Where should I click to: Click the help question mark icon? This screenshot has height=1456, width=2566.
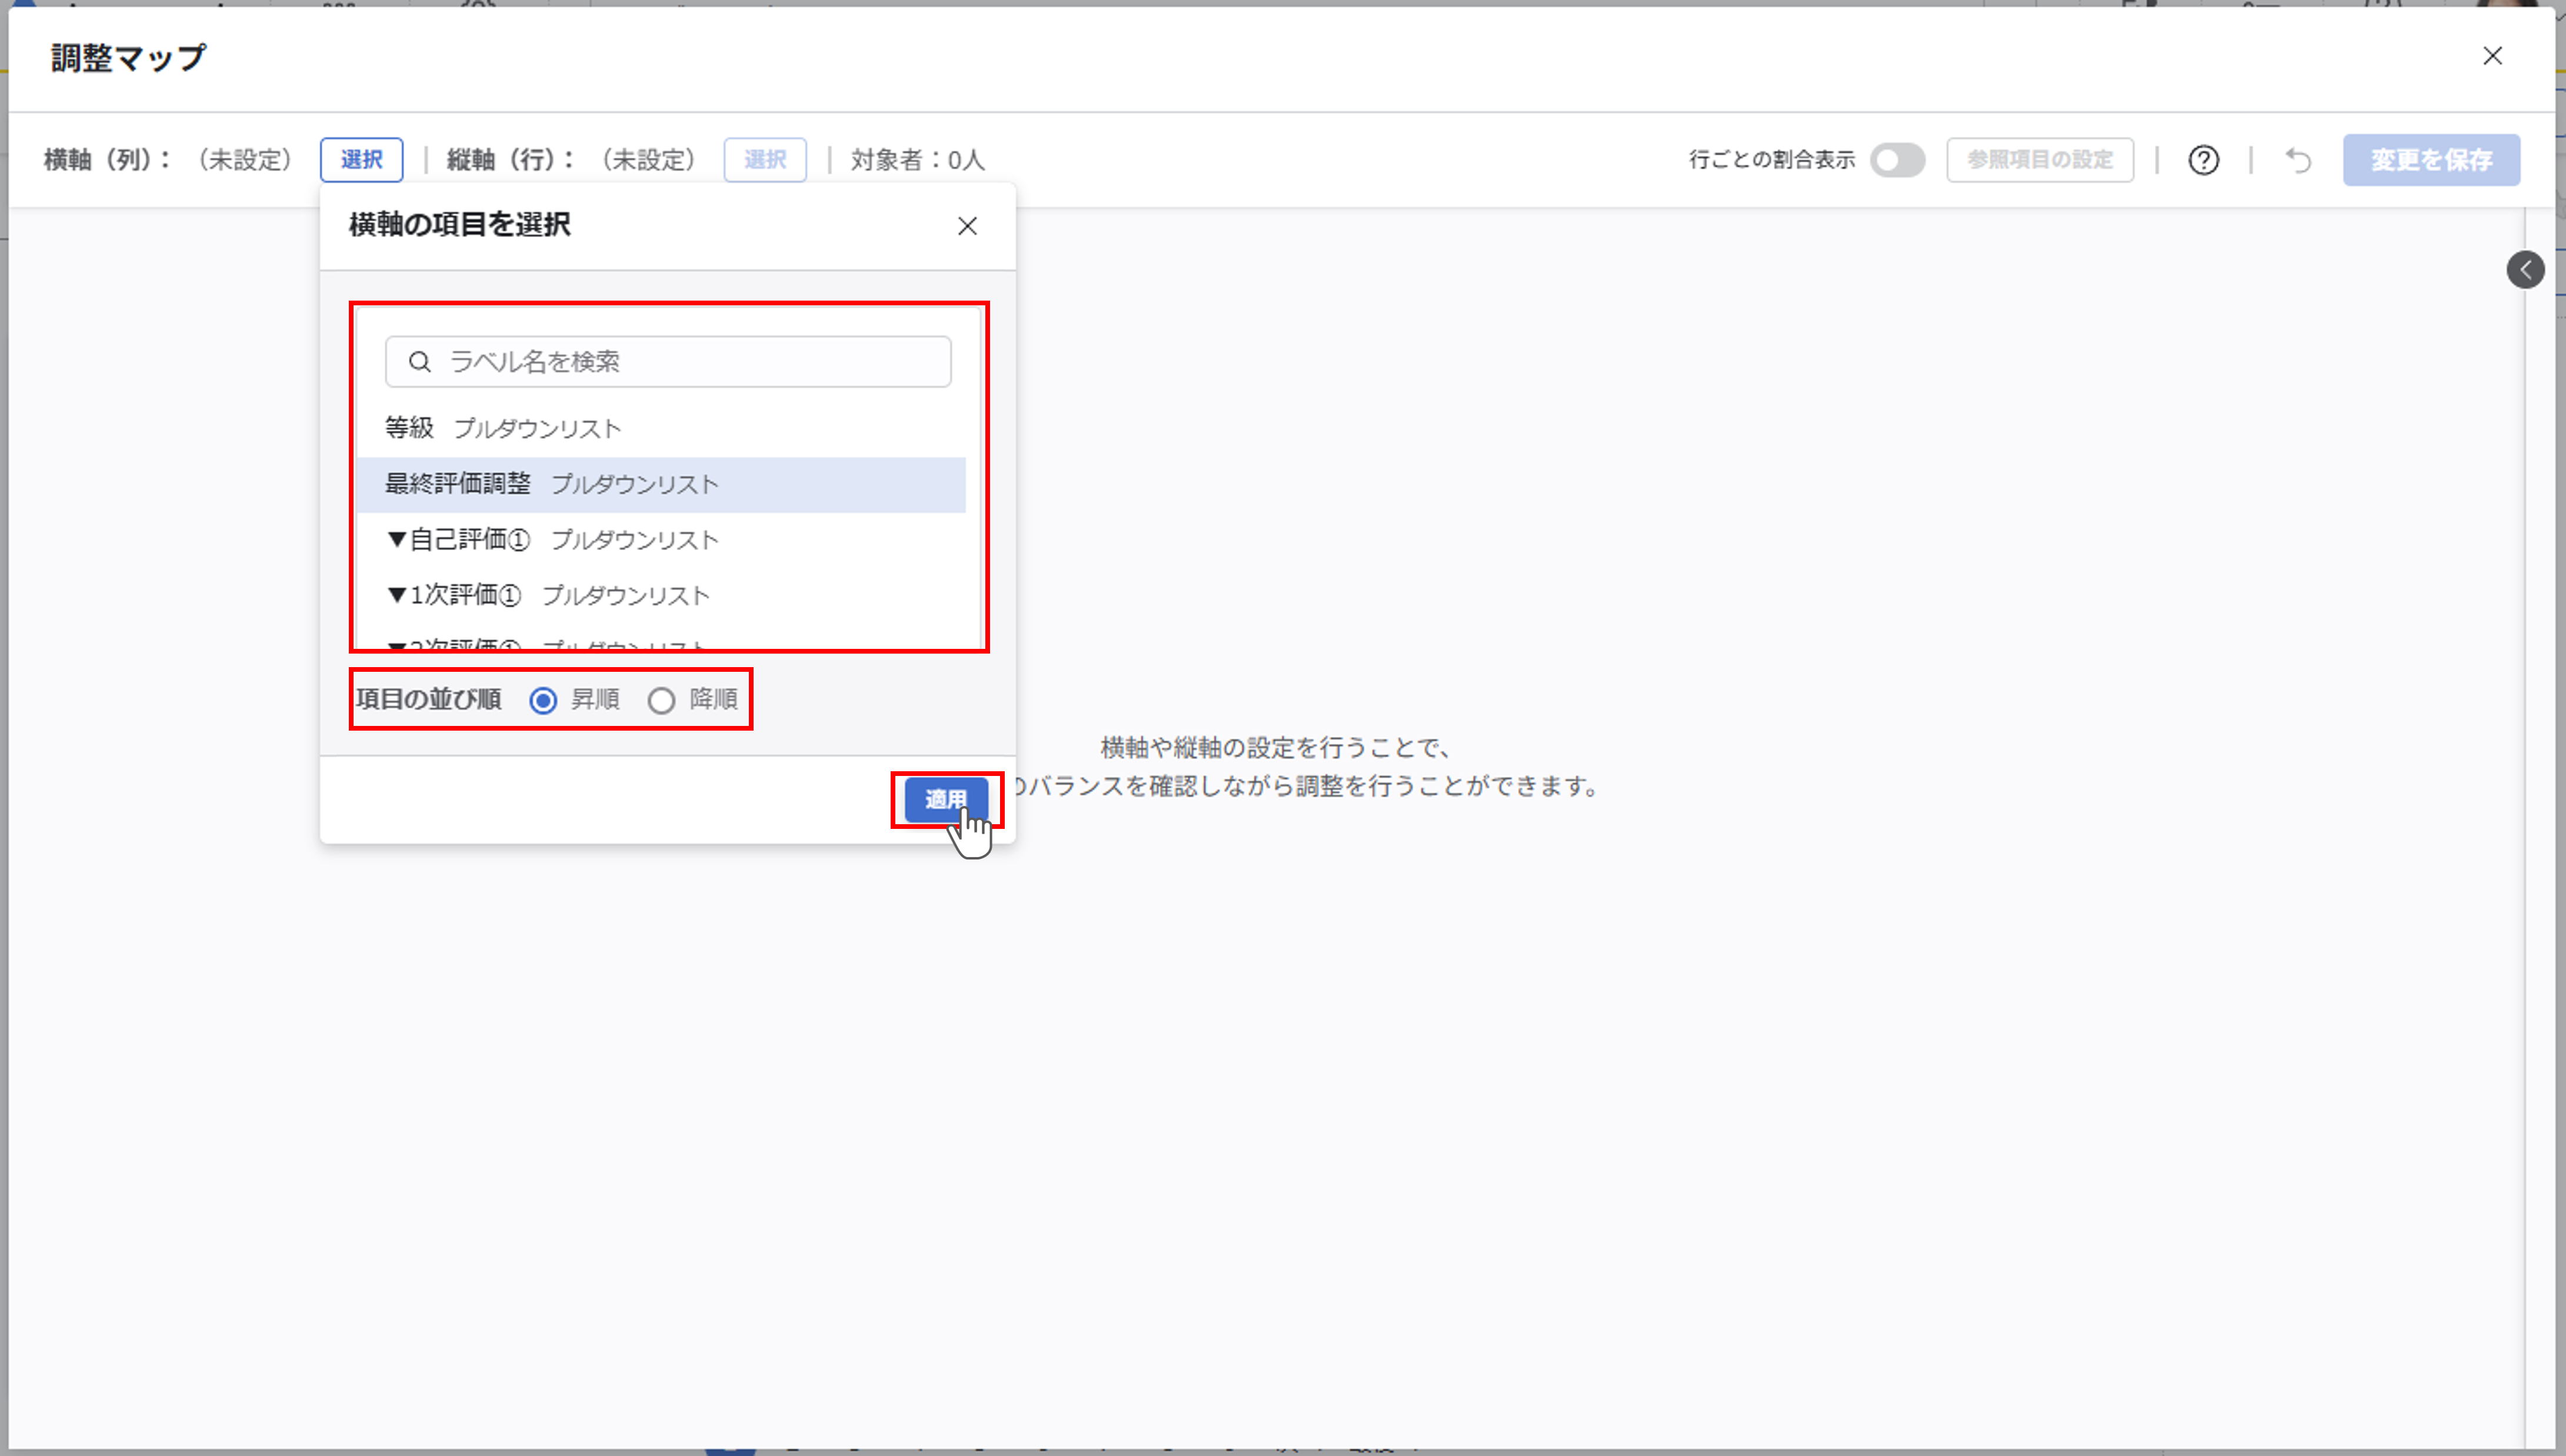(x=2203, y=160)
